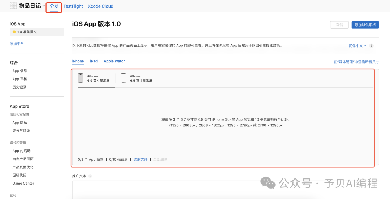Switch to the TestFlight tab
This screenshot has height=199, width=390.
pyautogui.click(x=73, y=6)
